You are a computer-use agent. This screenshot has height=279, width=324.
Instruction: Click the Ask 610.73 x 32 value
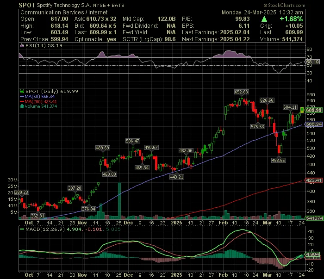click(x=101, y=19)
